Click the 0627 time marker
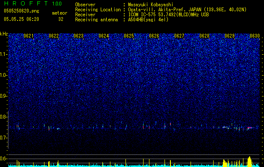Image resolution: width=264 pixels, height=167 pixels. point(179,36)
